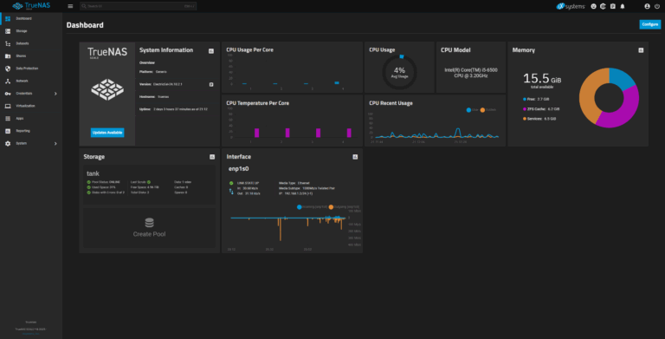The width and height of the screenshot is (665, 339).
Task: Open the user account icon
Action: (x=647, y=6)
